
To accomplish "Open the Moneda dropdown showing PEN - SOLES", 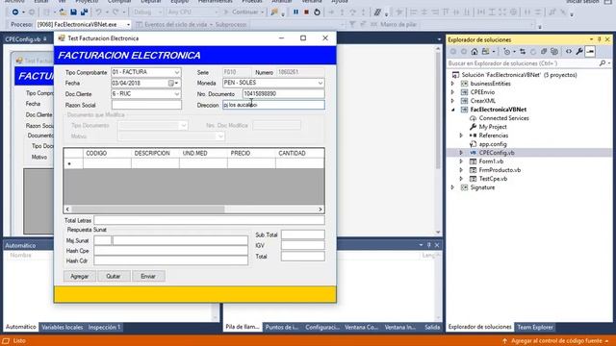I will [x=321, y=84].
